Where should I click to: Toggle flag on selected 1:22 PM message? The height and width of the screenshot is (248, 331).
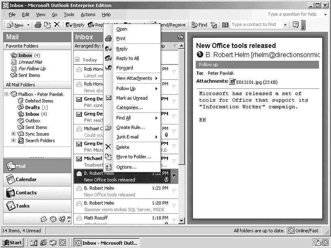point(174,176)
